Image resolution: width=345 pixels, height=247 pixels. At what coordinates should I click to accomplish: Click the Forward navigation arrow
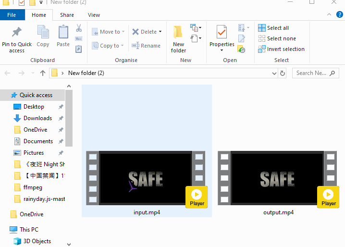[x=21, y=73]
